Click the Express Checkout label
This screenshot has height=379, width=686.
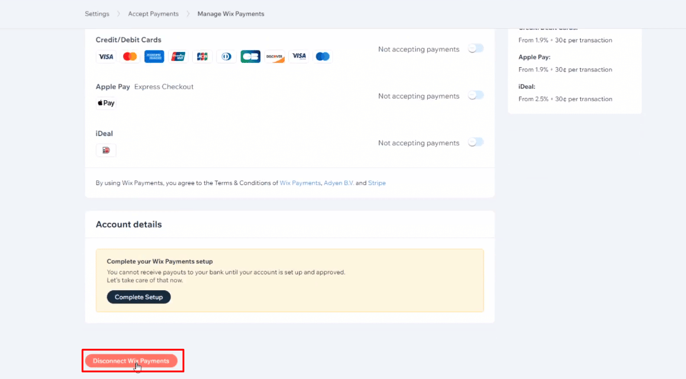164,86
